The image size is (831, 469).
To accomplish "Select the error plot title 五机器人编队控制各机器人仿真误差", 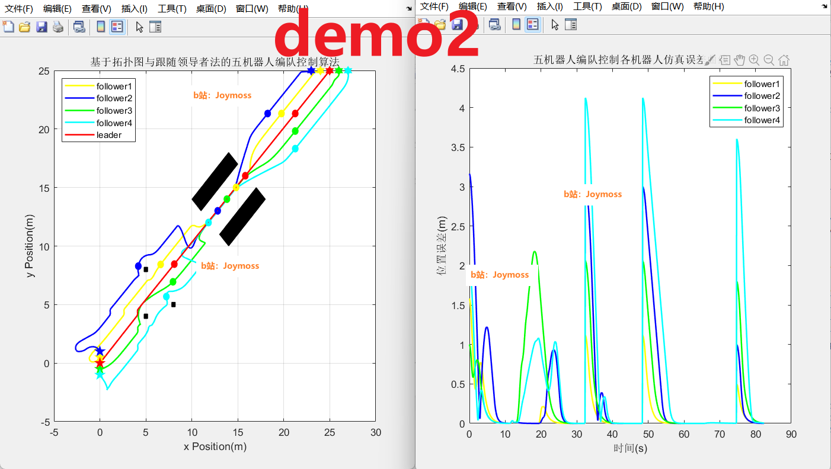I will click(619, 60).
